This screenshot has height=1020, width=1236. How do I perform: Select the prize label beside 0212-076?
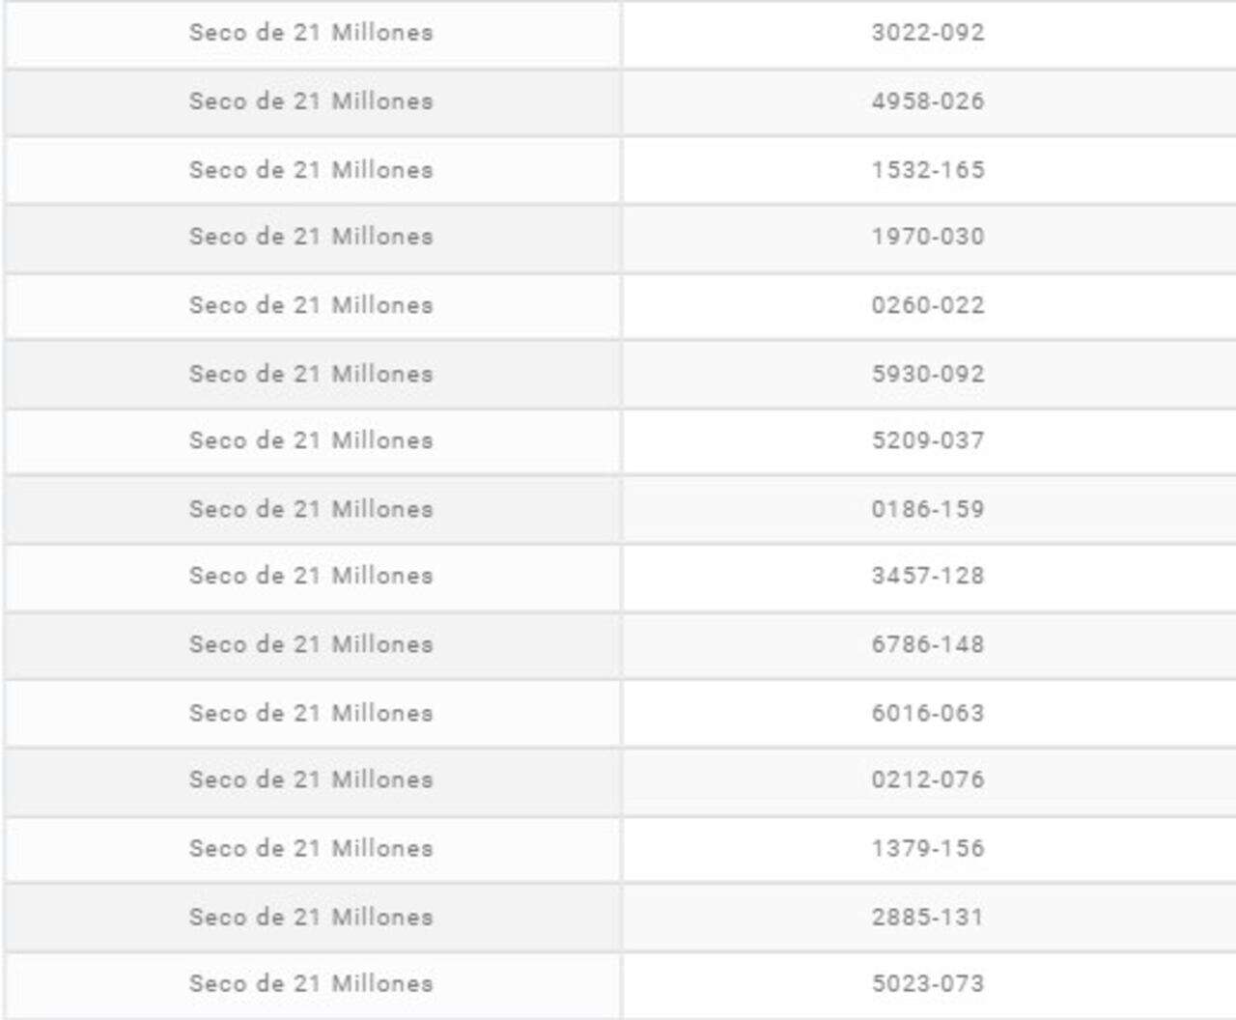click(311, 779)
